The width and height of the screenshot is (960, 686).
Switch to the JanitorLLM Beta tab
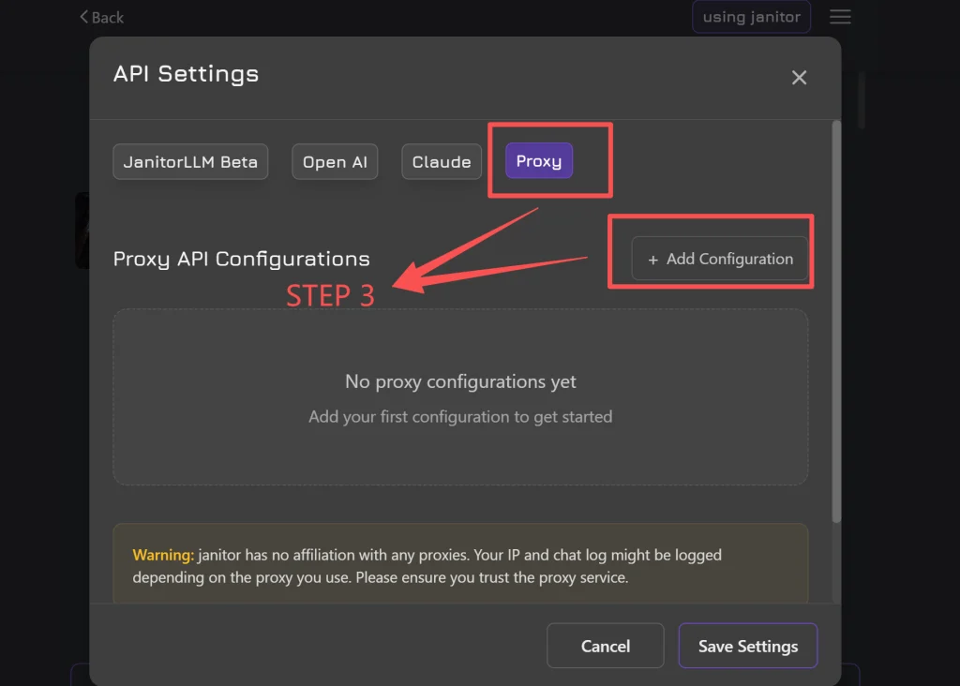click(189, 161)
